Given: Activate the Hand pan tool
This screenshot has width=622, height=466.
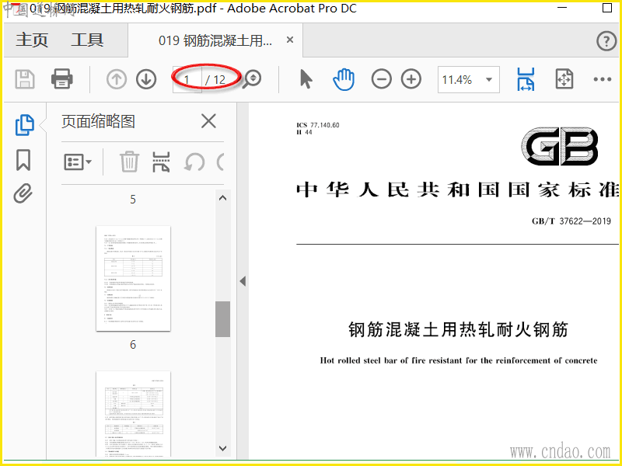Looking at the screenshot, I should tap(344, 79).
